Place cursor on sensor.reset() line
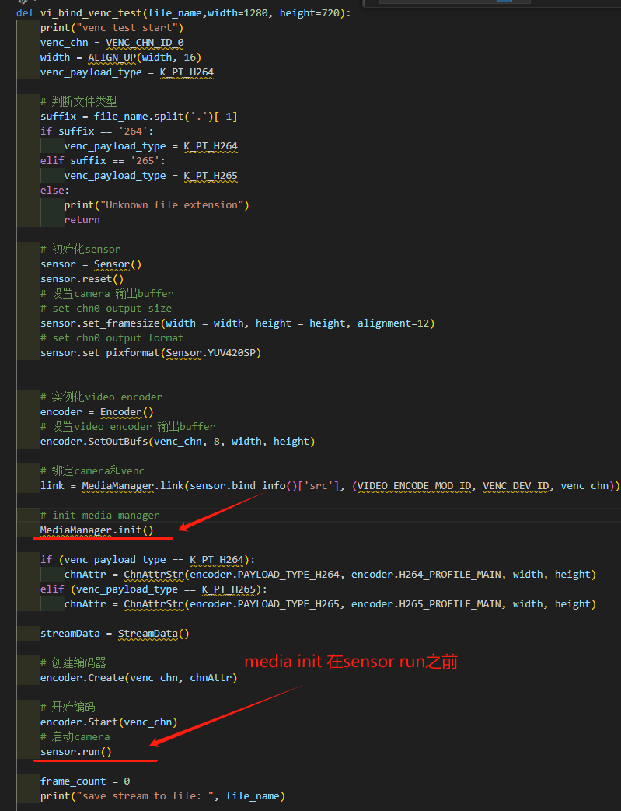This screenshot has height=811, width=621. (x=82, y=279)
